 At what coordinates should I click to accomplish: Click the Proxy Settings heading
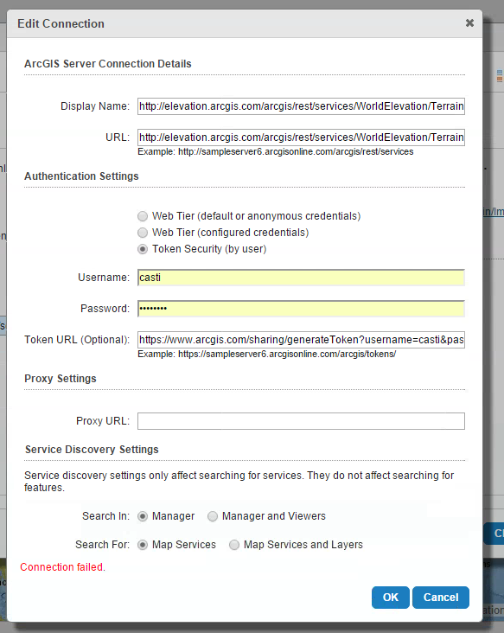(x=61, y=379)
